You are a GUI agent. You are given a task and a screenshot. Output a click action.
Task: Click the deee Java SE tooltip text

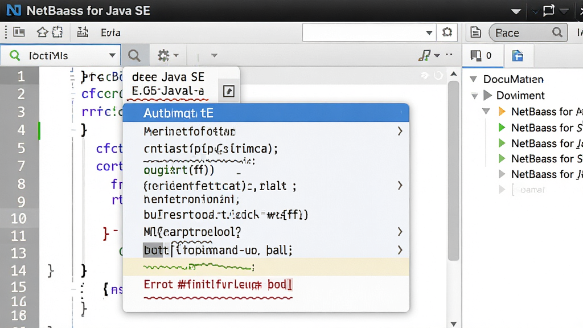[x=168, y=77]
